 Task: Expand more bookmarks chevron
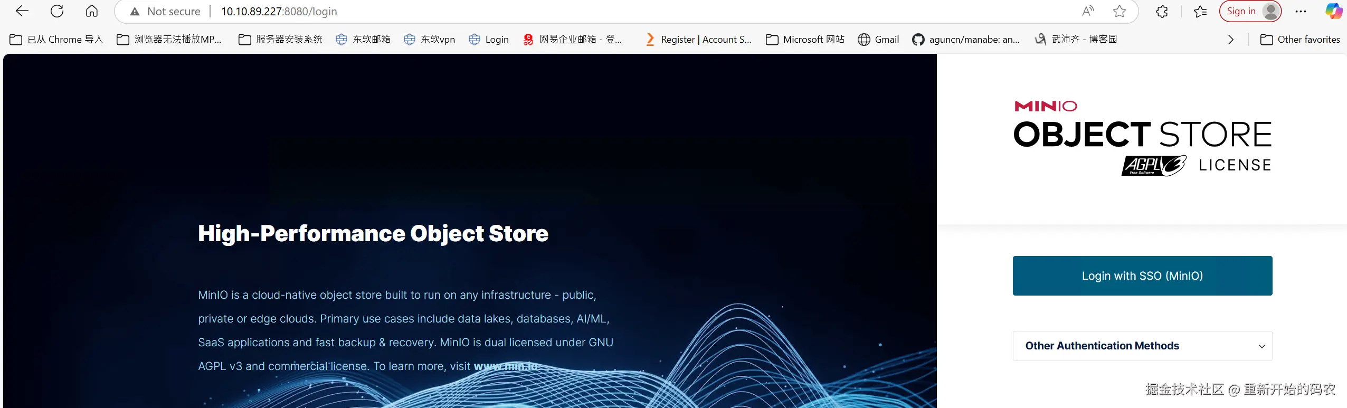1231,40
